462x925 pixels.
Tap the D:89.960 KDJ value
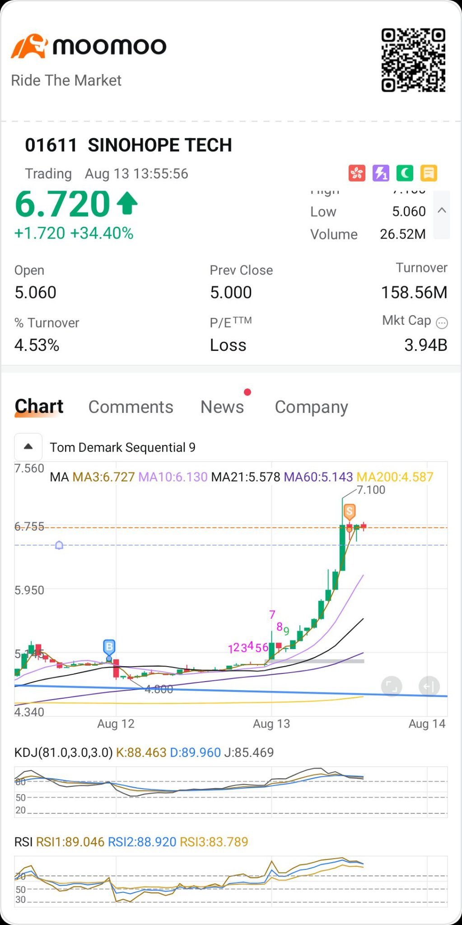196,752
